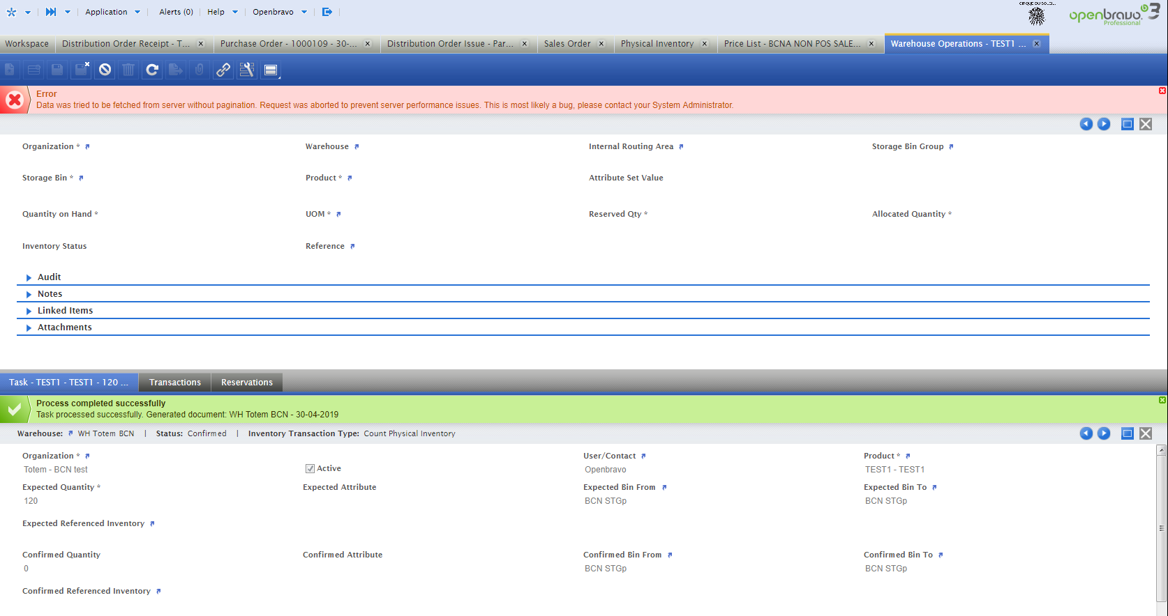
Task: Expand the Audit section
Action: [49, 277]
